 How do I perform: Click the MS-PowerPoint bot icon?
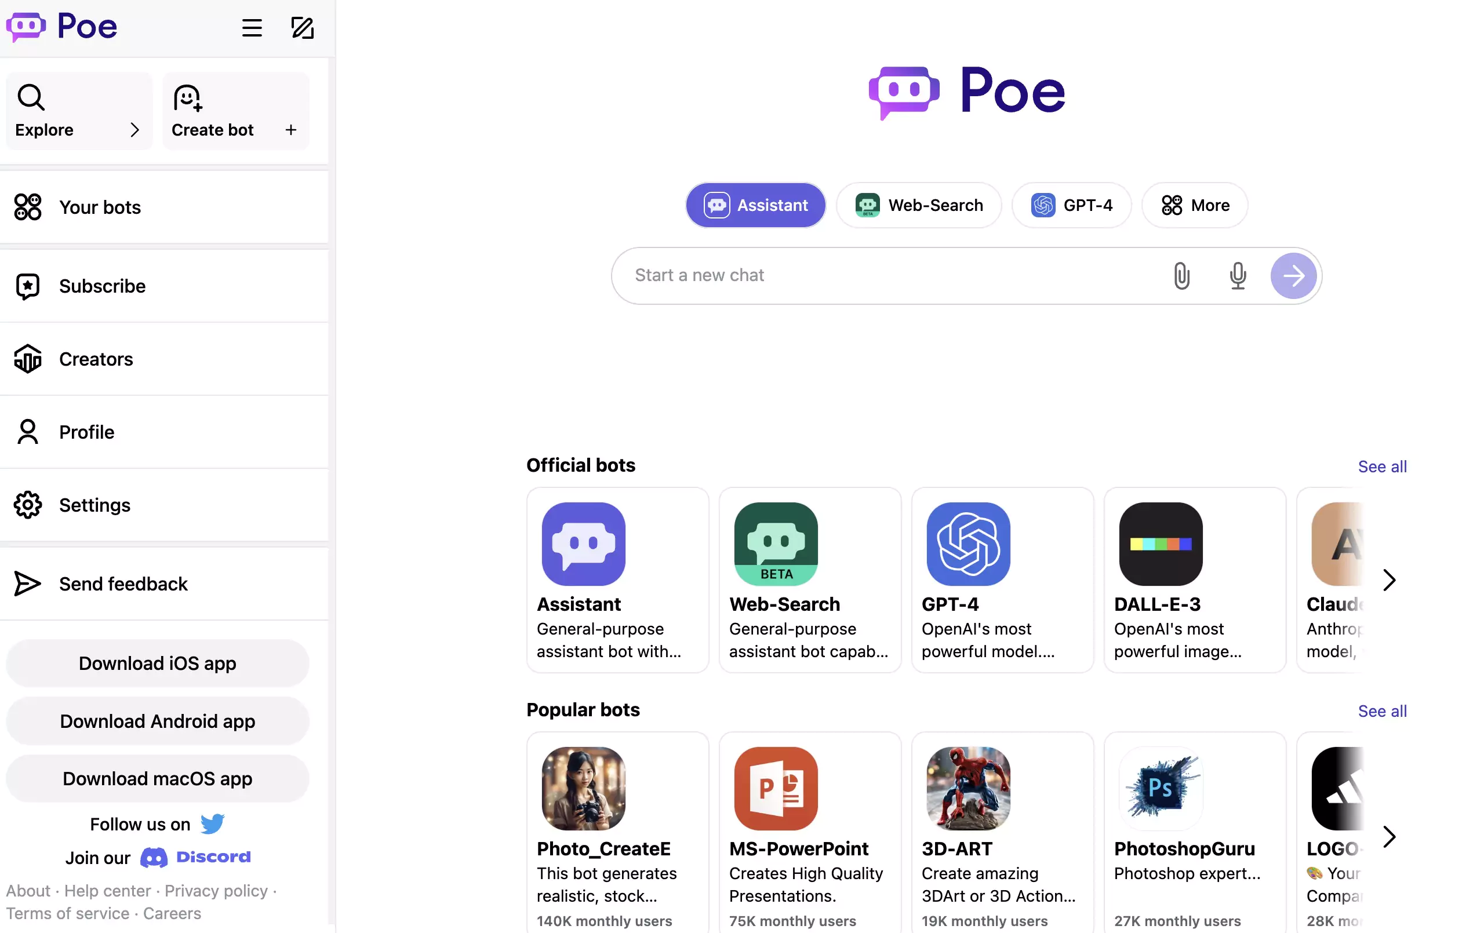(776, 789)
